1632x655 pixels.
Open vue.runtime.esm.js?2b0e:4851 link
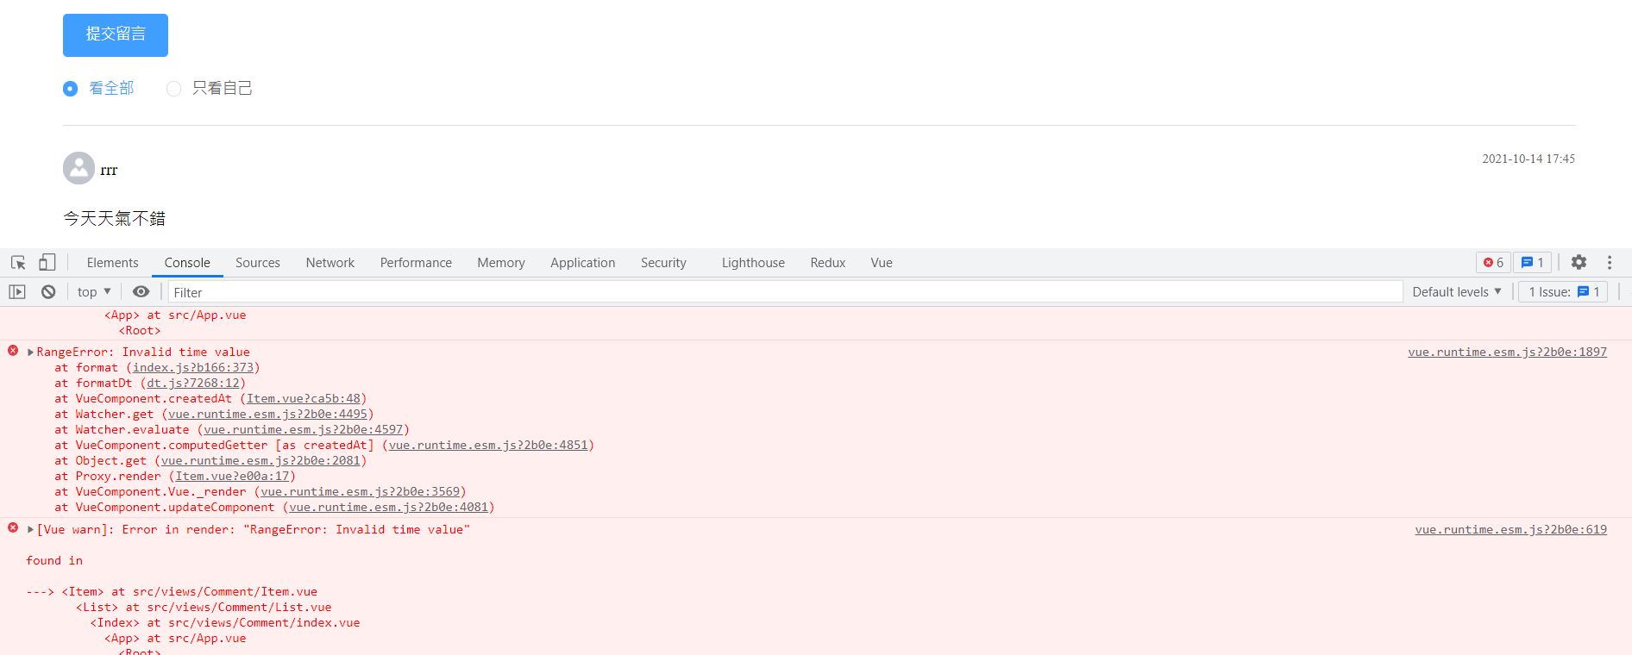(x=488, y=445)
